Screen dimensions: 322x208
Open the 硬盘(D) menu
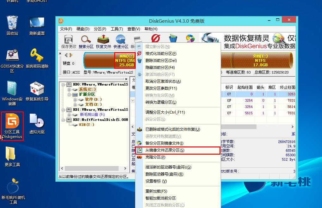tap(83, 29)
